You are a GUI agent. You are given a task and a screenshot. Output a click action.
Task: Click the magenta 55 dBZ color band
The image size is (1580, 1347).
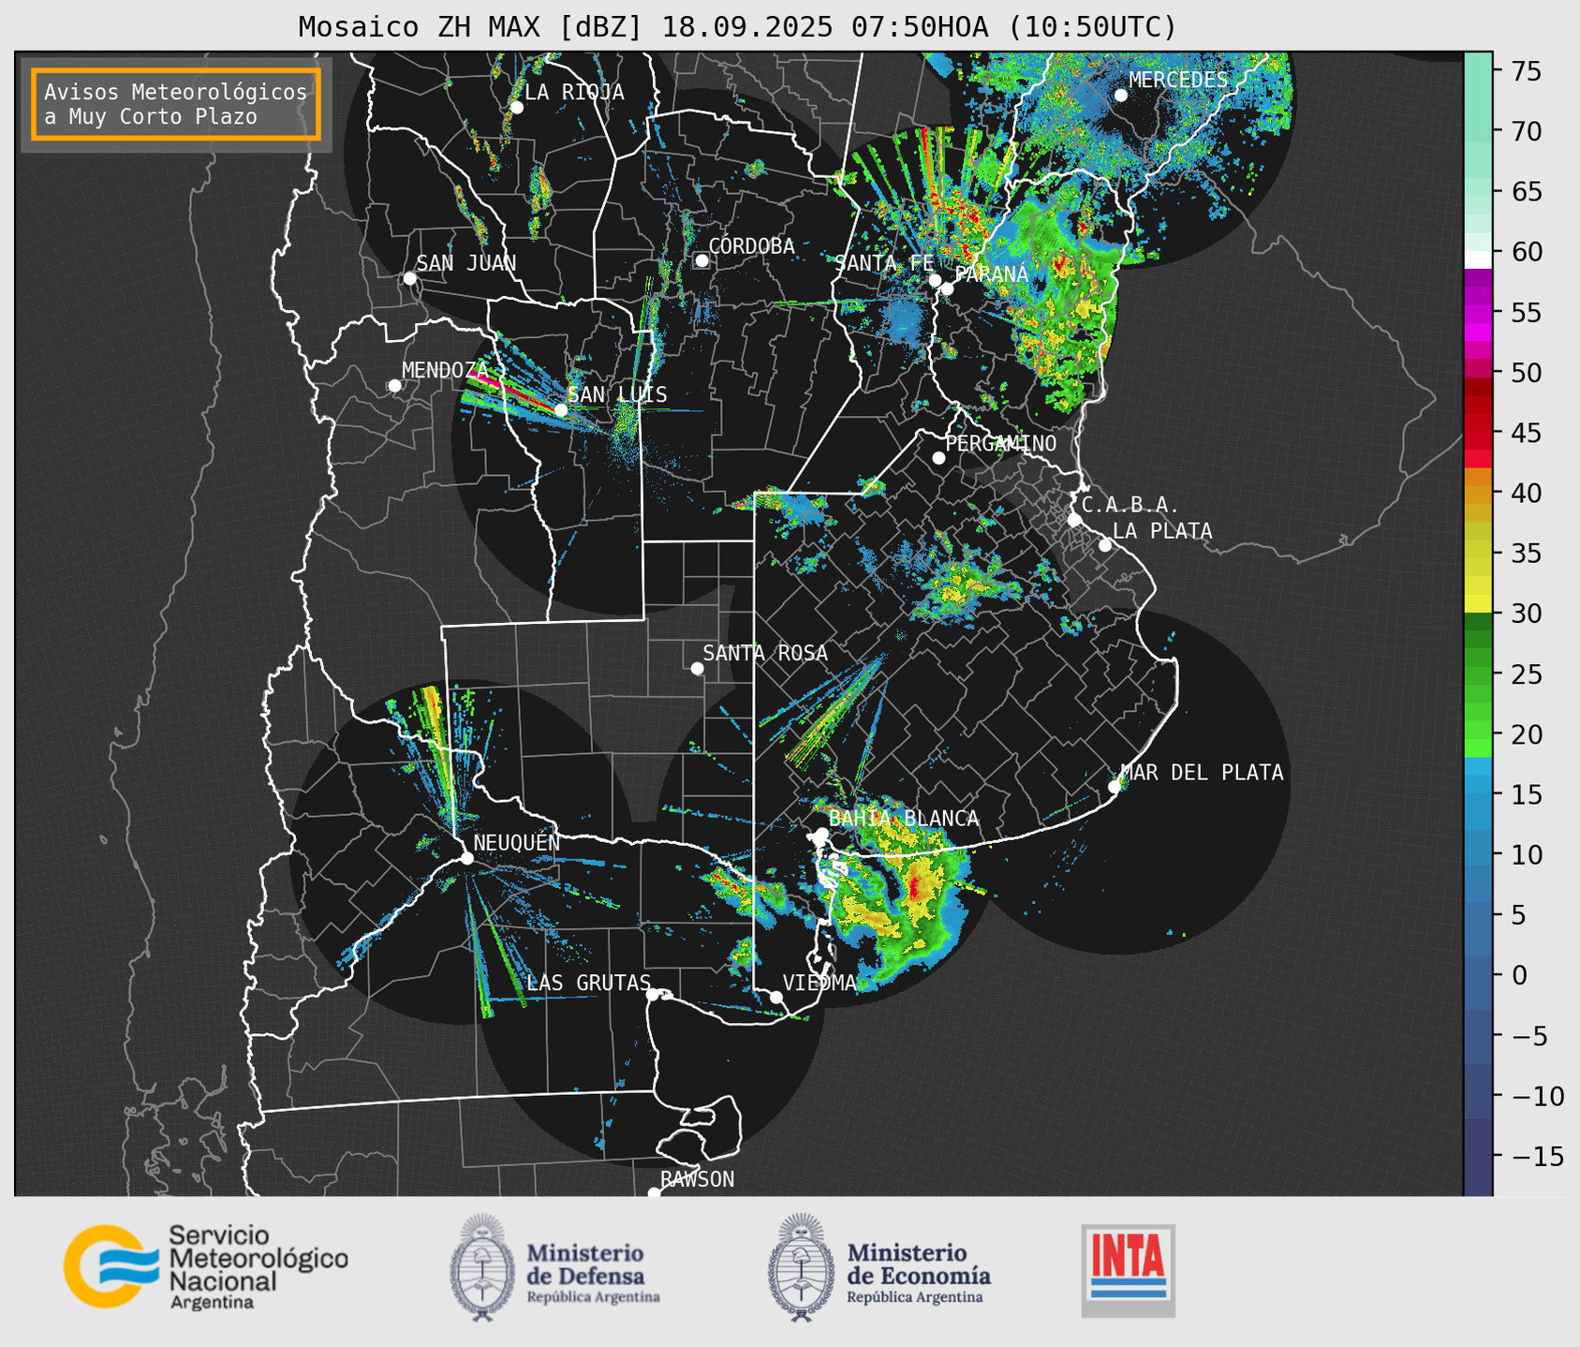(1478, 313)
